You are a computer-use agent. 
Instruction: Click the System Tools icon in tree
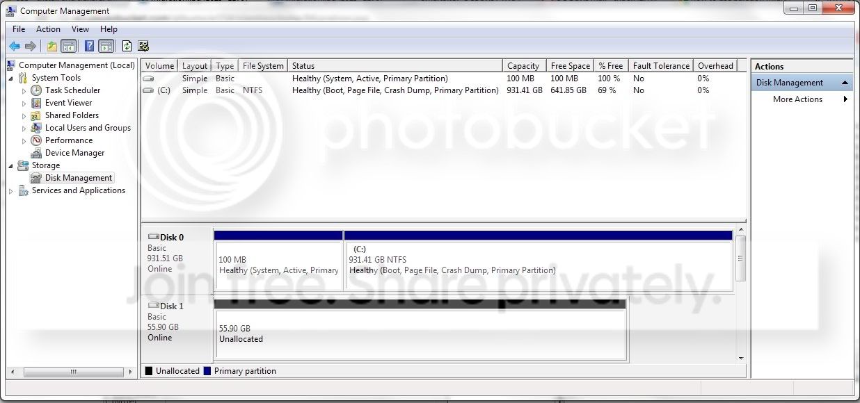(23, 78)
